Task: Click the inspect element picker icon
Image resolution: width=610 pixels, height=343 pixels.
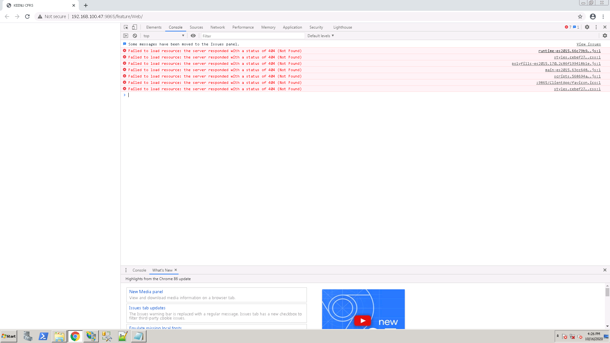Action: pos(126,27)
